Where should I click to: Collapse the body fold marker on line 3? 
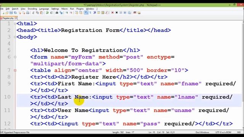tap(15, 37)
